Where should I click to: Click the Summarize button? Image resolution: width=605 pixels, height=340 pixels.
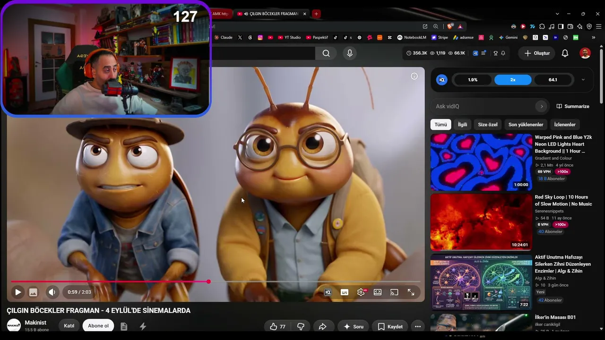[x=573, y=106]
